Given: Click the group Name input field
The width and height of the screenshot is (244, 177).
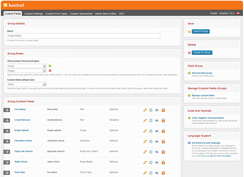Looking at the screenshot, I should pos(84,36).
